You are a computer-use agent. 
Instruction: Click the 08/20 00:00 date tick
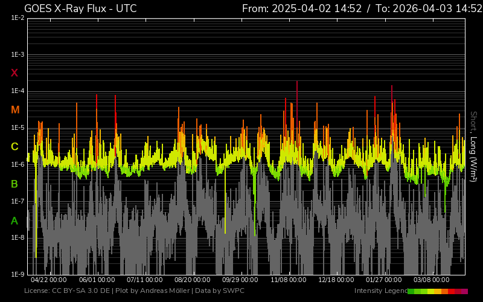coord(193,280)
